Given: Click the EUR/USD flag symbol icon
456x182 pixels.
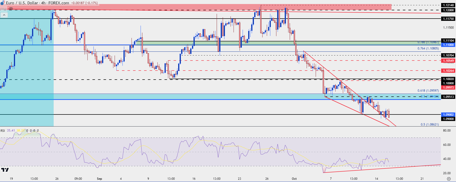Looking at the screenshot, I should pos(3,3).
